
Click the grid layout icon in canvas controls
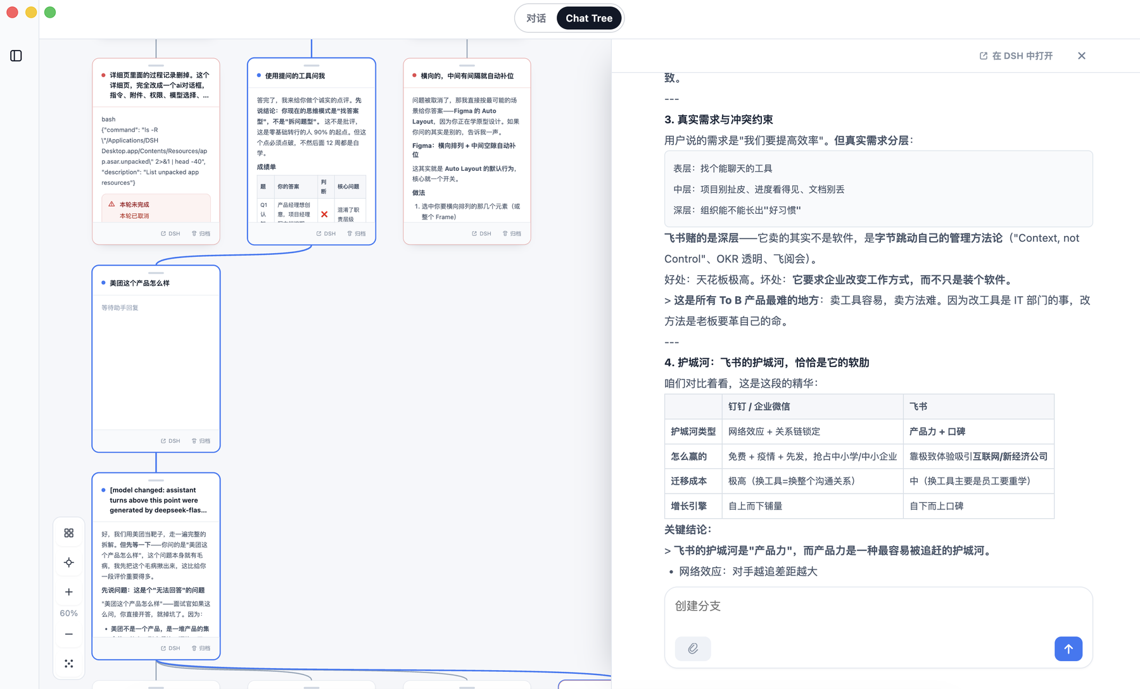coord(69,533)
